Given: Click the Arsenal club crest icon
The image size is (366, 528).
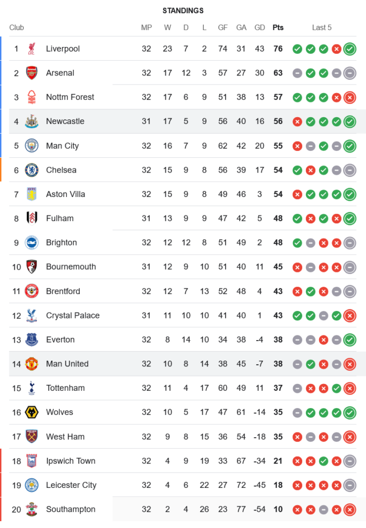Looking at the screenshot, I should click(x=32, y=73).
